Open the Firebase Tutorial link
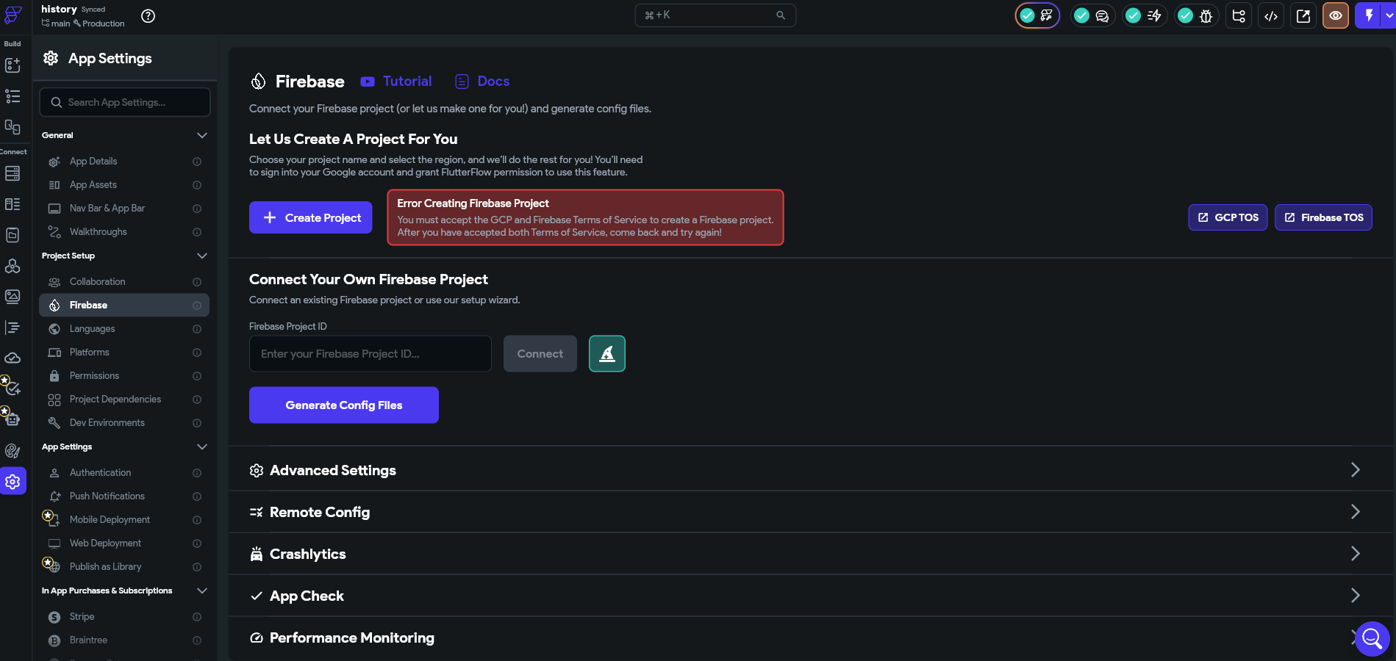This screenshot has width=1396, height=661. tap(396, 82)
